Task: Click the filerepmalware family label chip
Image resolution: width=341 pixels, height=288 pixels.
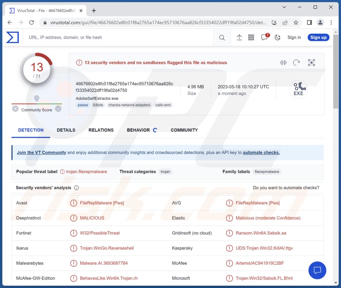Action: click(267, 172)
